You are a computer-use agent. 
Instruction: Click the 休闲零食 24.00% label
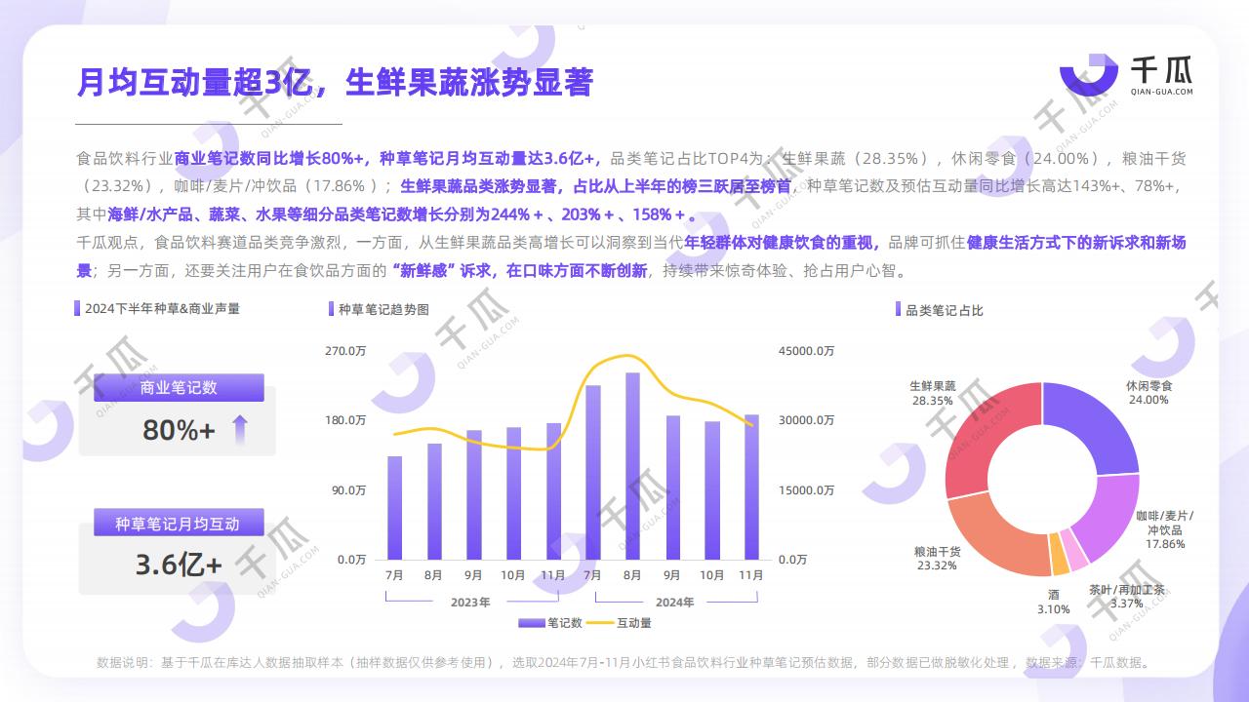(x=1149, y=393)
